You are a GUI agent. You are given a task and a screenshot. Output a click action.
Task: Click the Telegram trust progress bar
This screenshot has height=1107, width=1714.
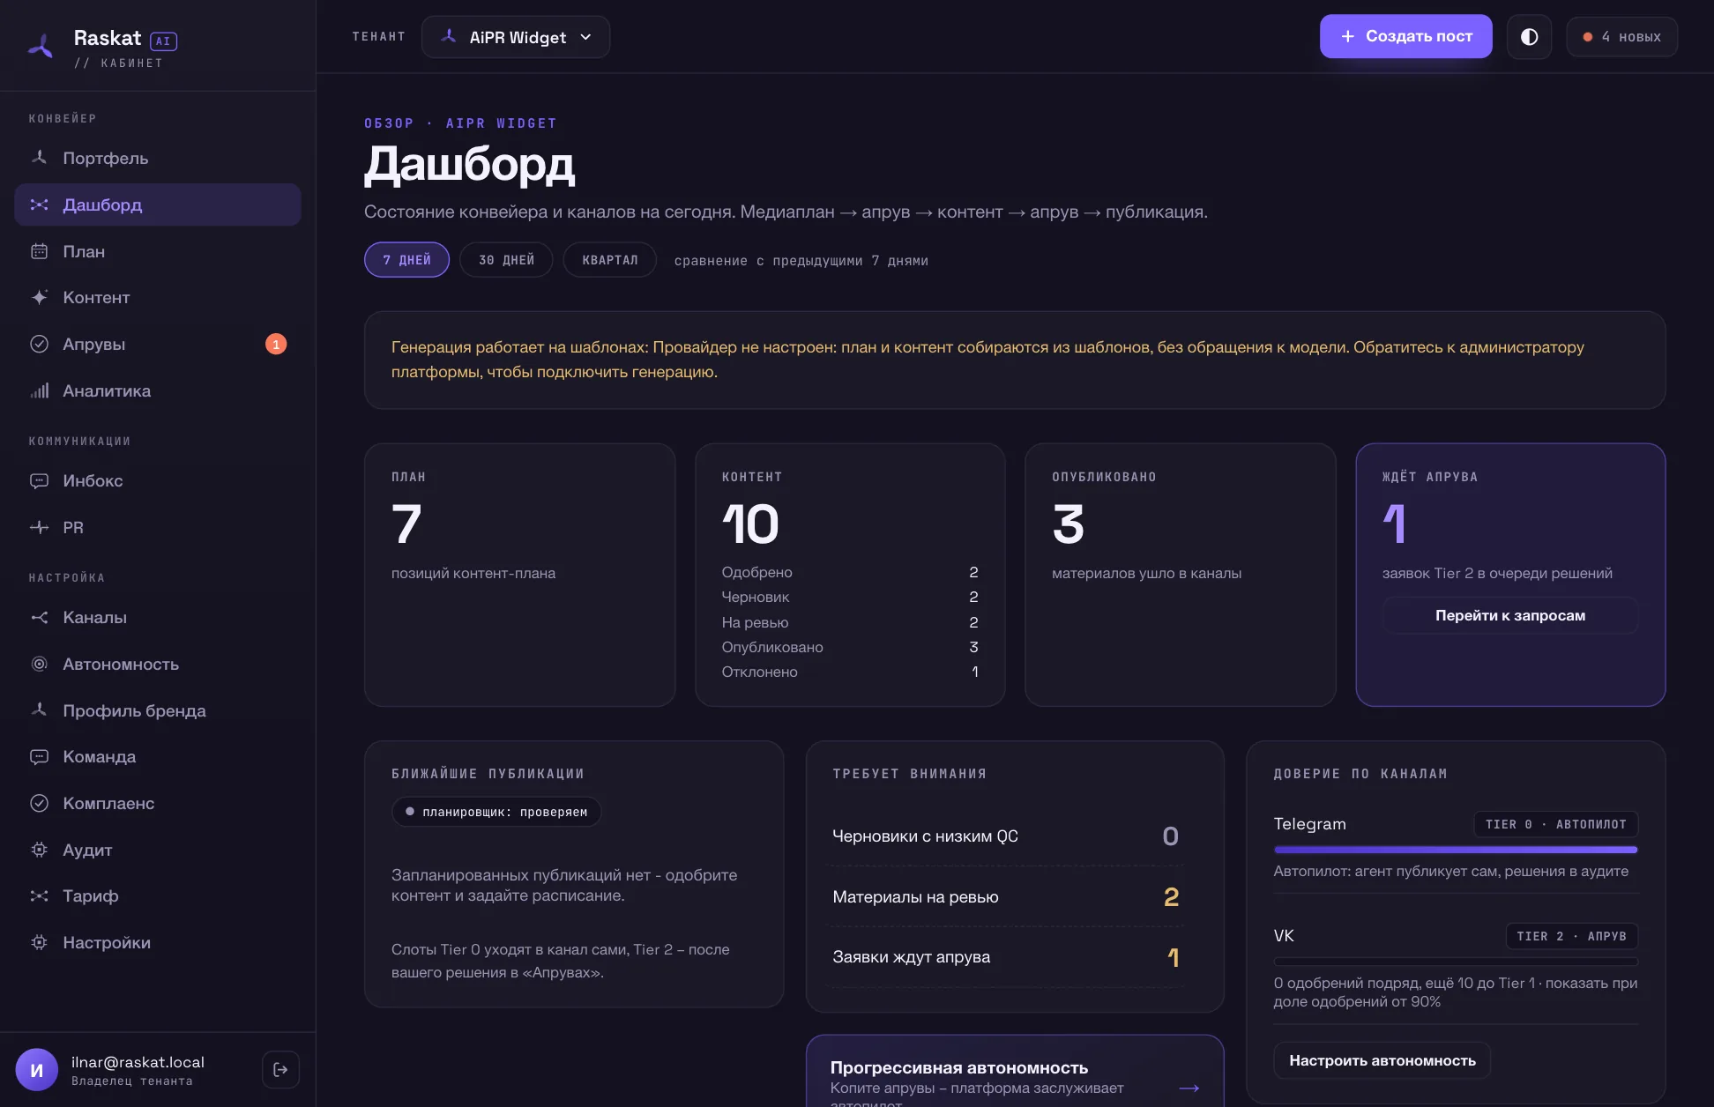1456,850
